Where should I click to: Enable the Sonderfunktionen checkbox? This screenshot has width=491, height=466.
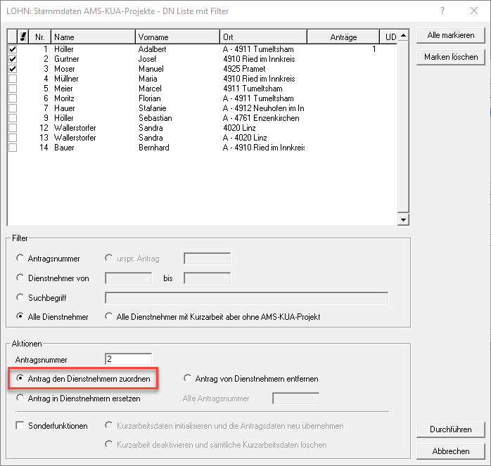(x=20, y=426)
